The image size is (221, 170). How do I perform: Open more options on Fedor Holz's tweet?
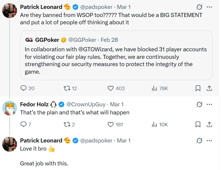click(x=209, y=104)
